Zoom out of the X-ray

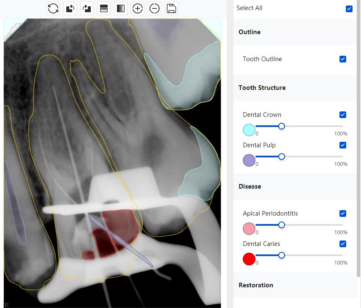pos(154,9)
